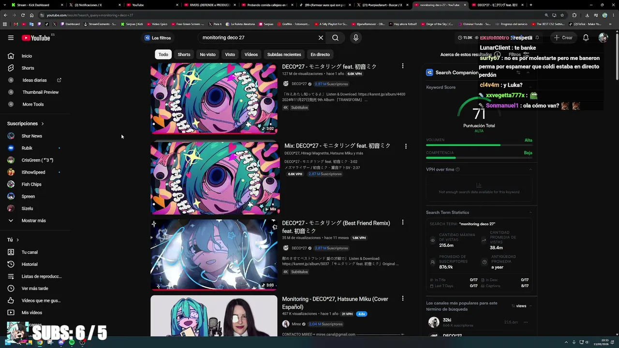Click the magnifier search button

(335, 38)
